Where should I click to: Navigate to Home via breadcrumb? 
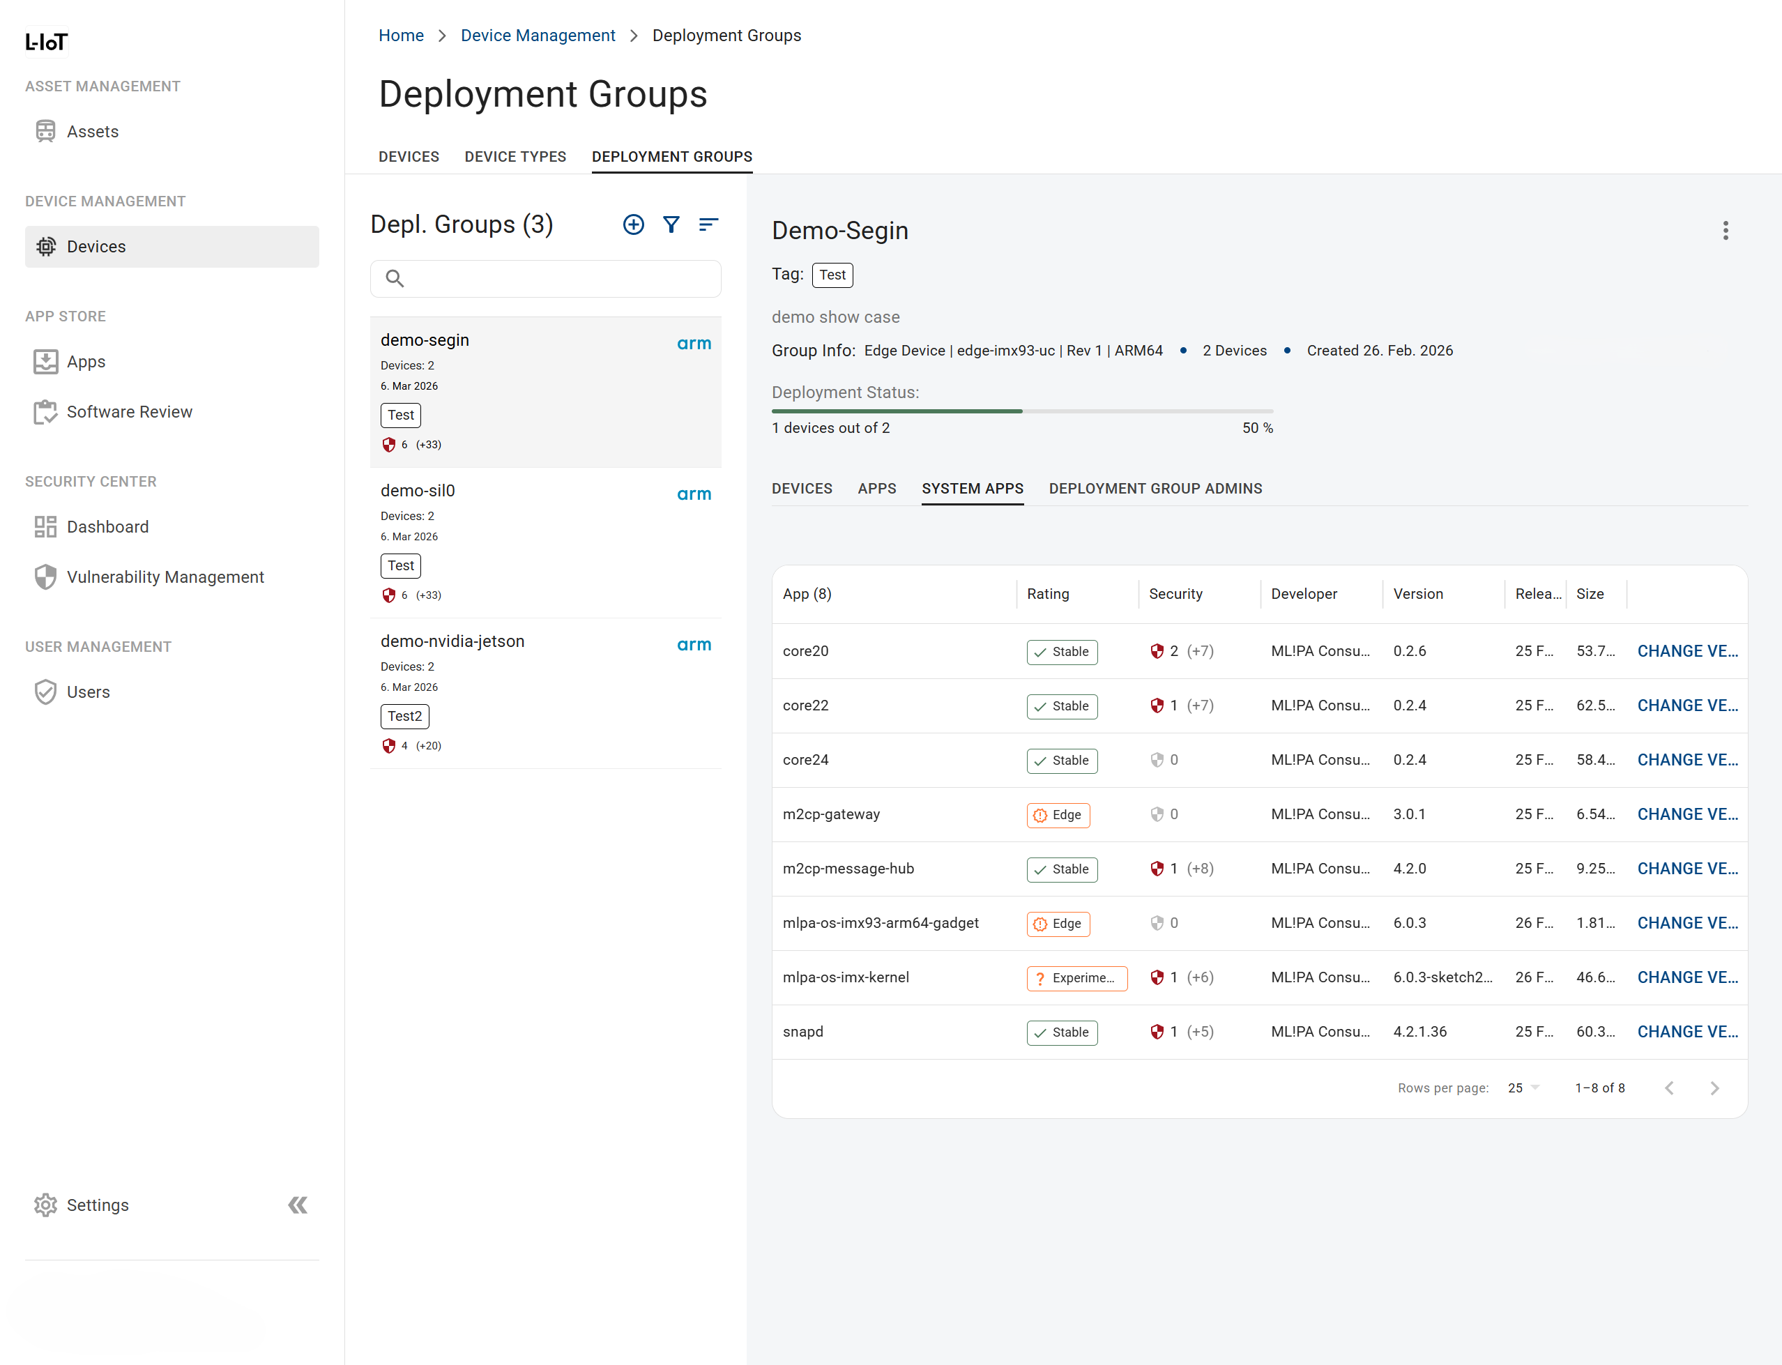tap(401, 35)
